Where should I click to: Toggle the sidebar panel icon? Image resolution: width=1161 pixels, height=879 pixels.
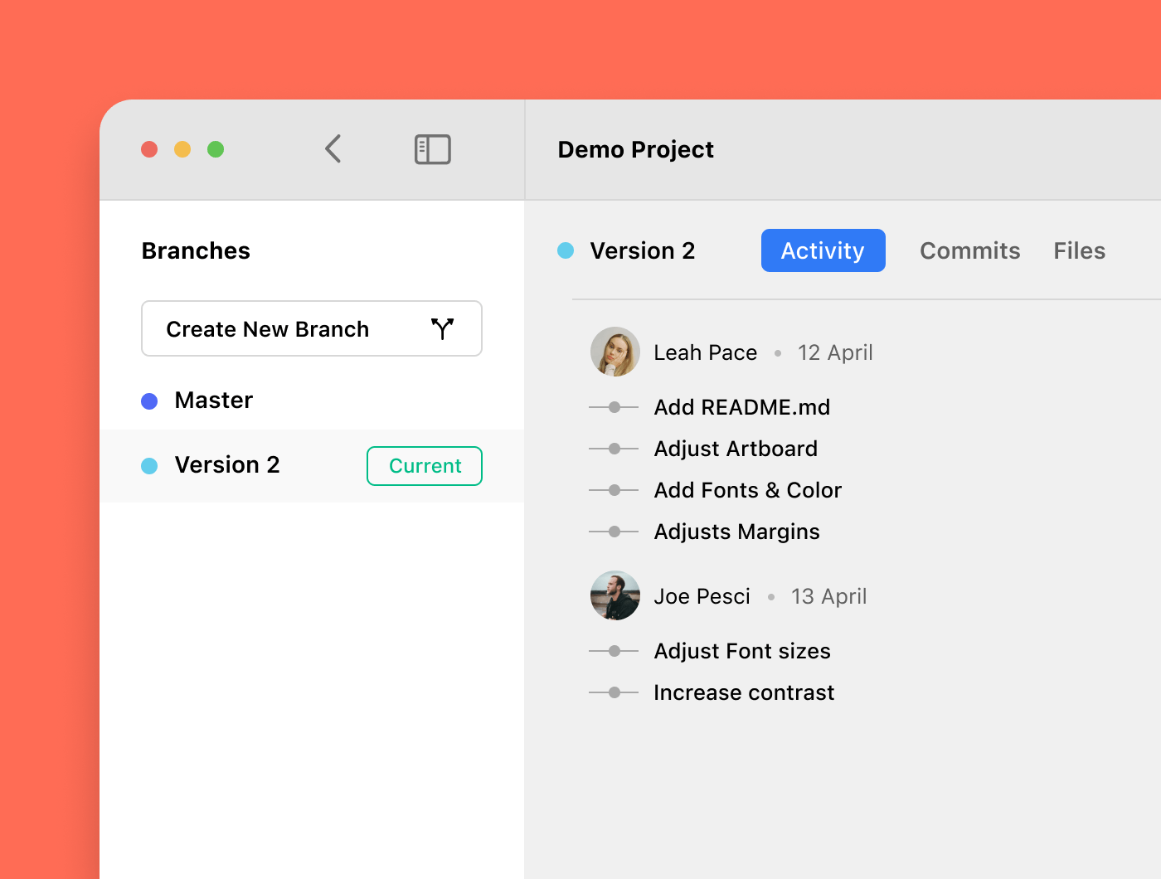point(432,149)
